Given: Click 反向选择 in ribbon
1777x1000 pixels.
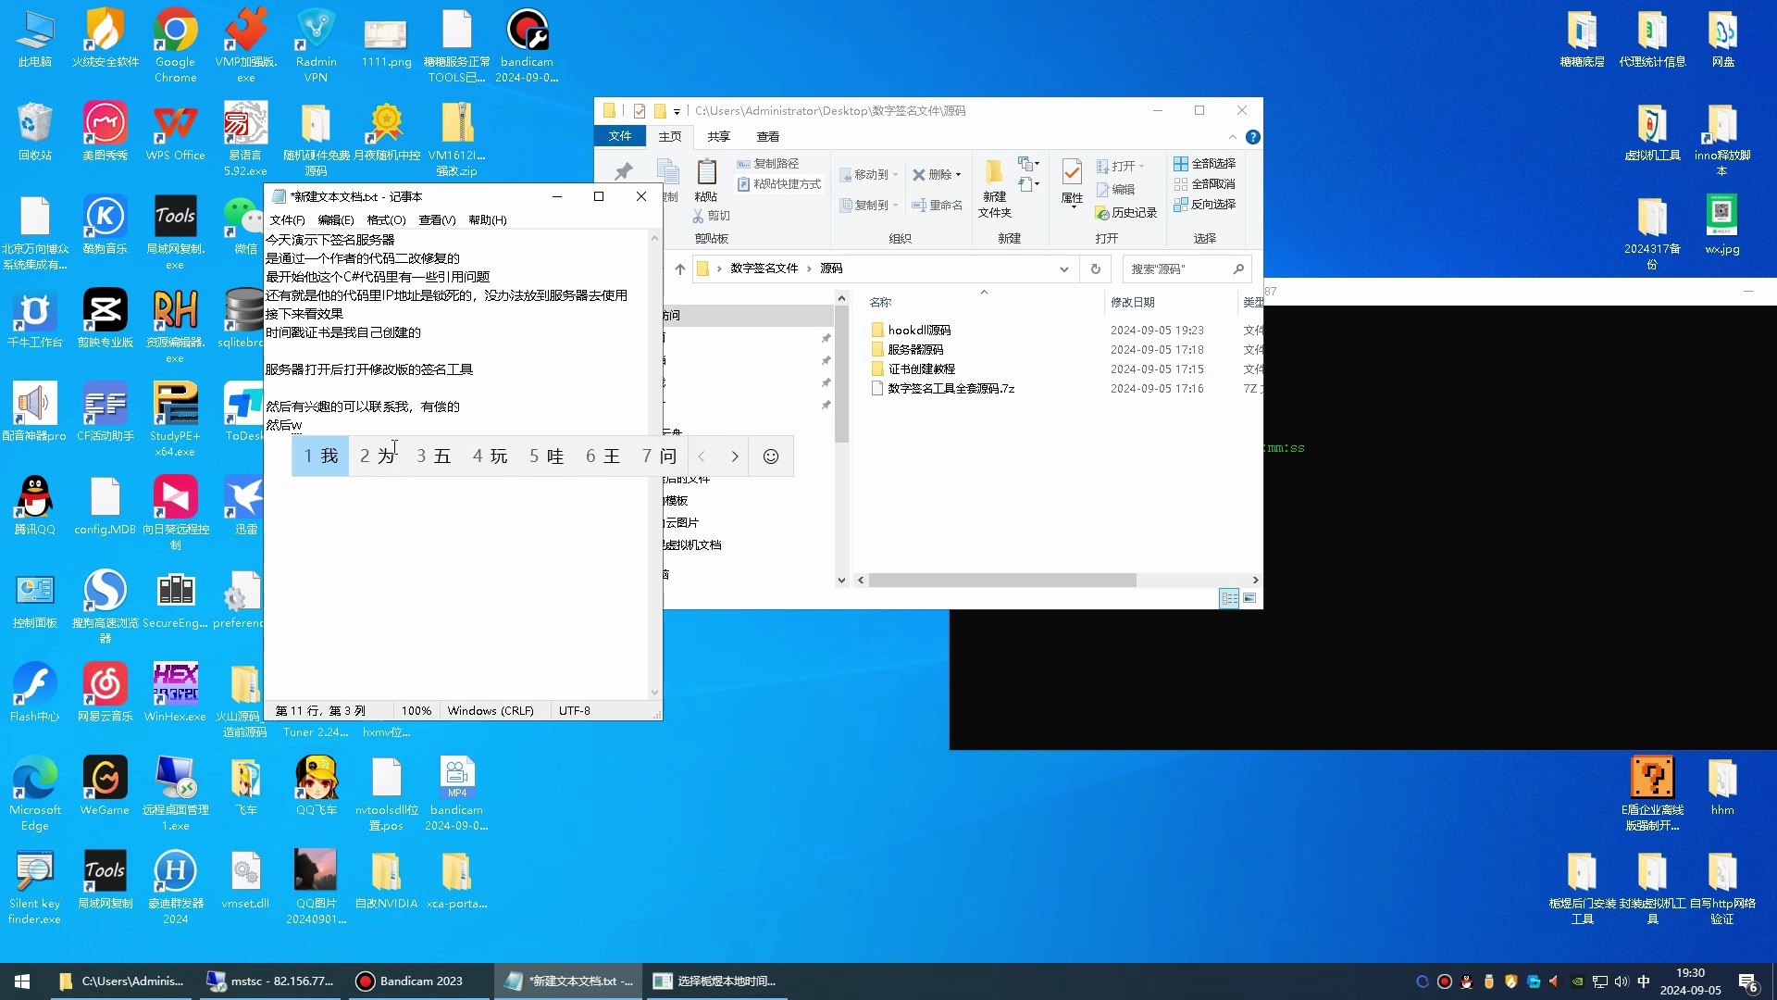Looking at the screenshot, I should 1204,205.
